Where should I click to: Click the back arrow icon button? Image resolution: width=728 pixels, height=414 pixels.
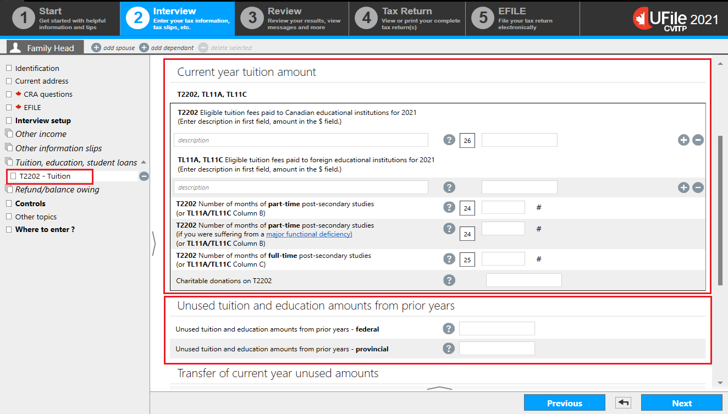coord(623,403)
